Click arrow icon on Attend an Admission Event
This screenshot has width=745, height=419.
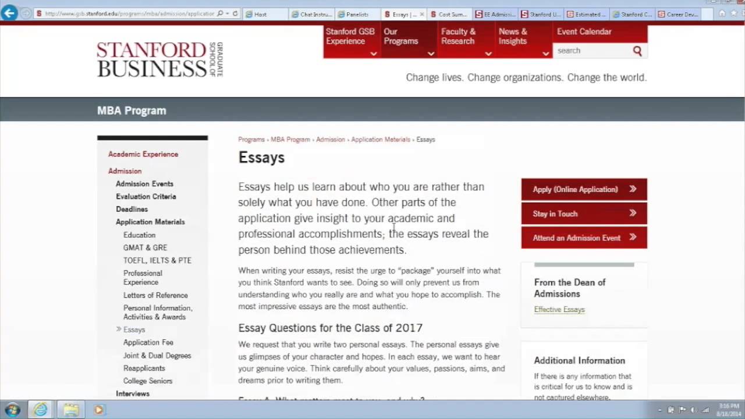pyautogui.click(x=633, y=237)
